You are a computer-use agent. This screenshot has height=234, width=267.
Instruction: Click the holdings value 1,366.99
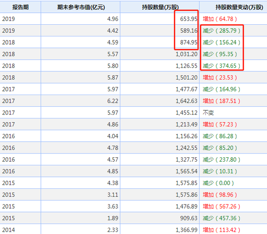tap(186, 230)
